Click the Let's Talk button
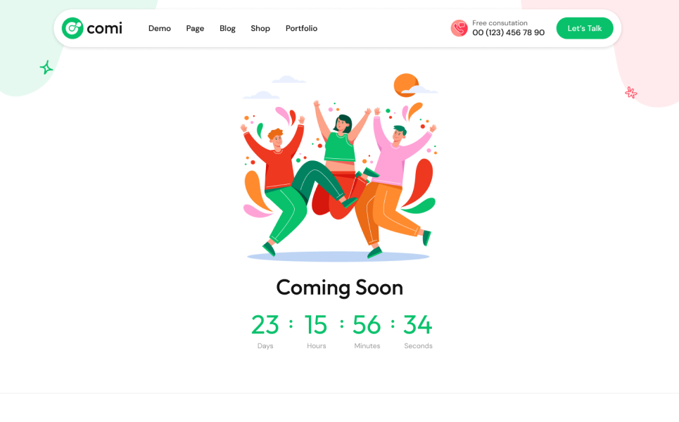679x422 pixels. point(585,28)
